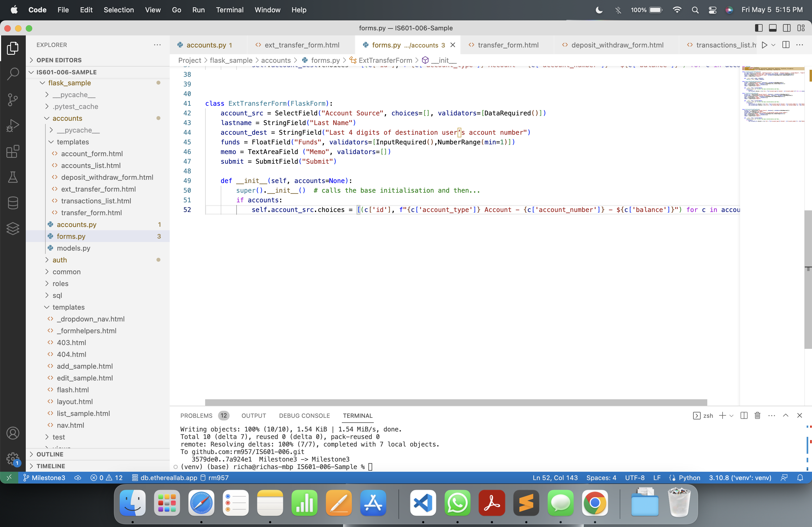812x527 pixels.
Task: Switch to transfer_form.html tab
Action: [508, 45]
